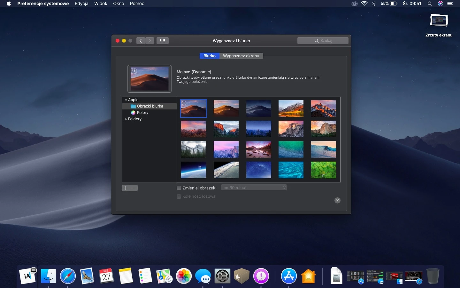Open the Edycja menu
The height and width of the screenshot is (288, 460).
click(x=81, y=4)
